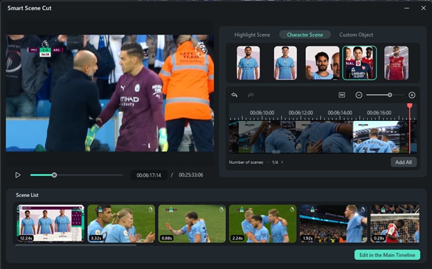Switch to Highlight Scene tab

pos(252,35)
